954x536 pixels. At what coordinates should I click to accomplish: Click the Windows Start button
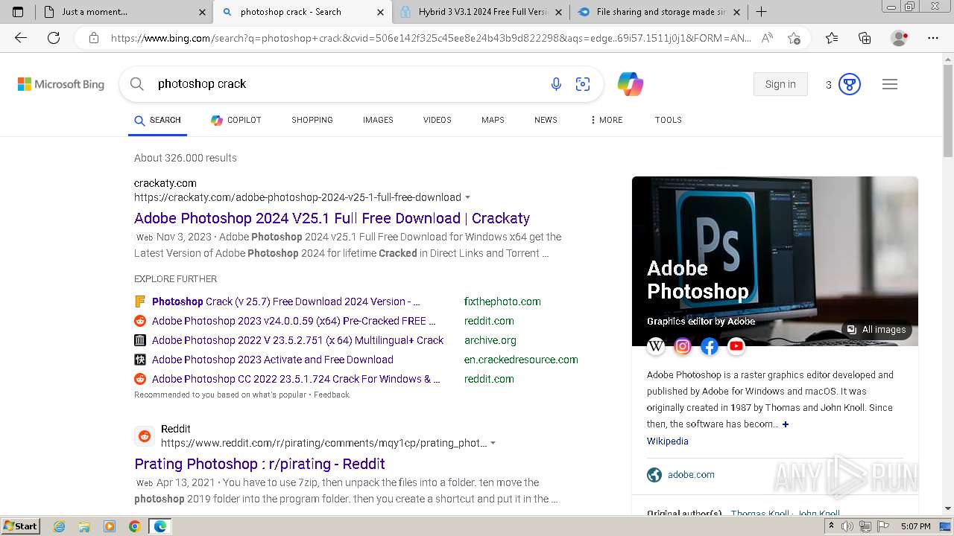click(x=20, y=526)
